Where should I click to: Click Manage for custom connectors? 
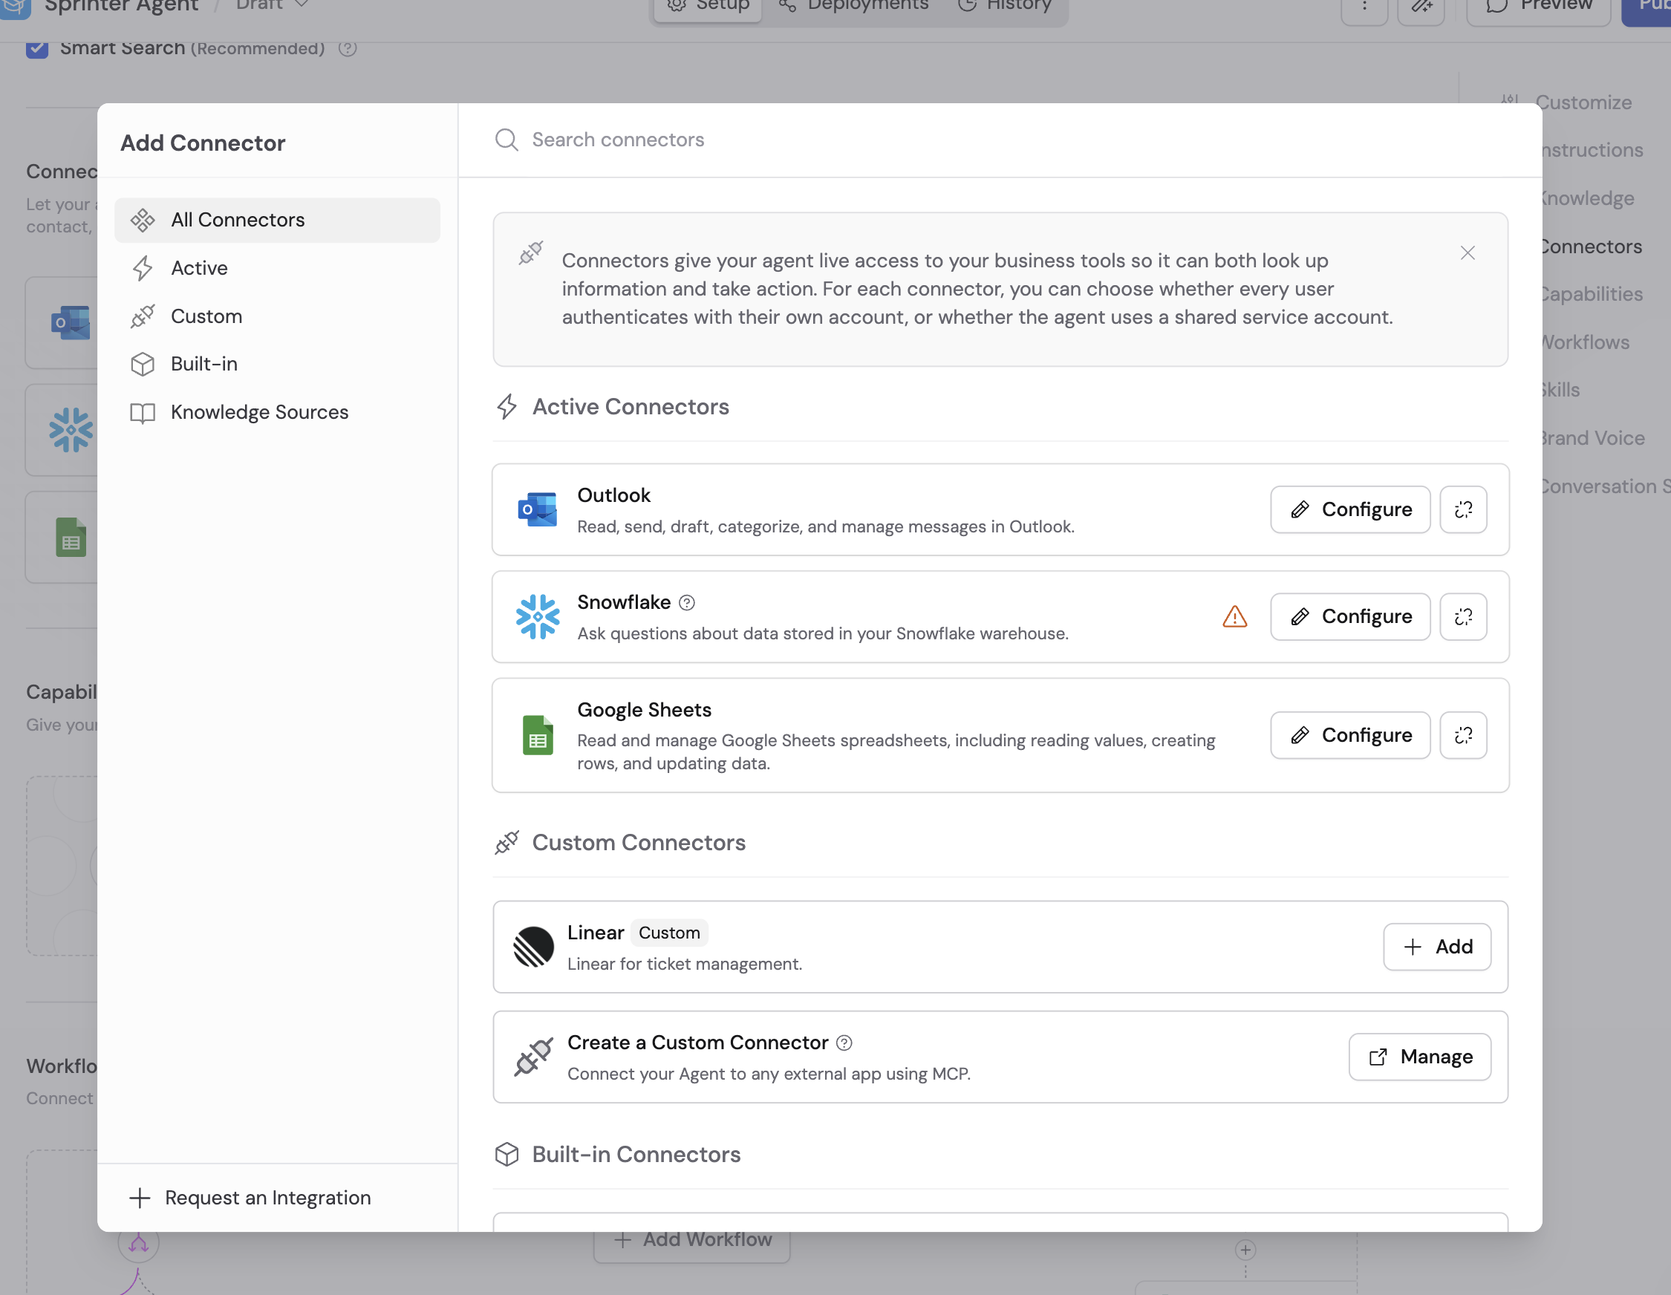point(1419,1057)
